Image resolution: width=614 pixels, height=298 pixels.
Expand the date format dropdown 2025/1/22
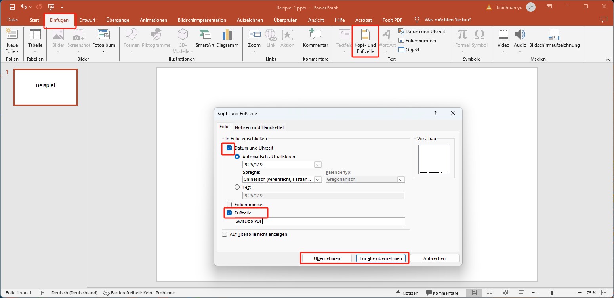(x=318, y=165)
